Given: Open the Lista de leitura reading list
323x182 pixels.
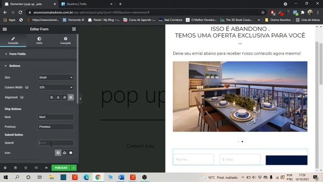Looking at the screenshot, I should click(x=308, y=20).
